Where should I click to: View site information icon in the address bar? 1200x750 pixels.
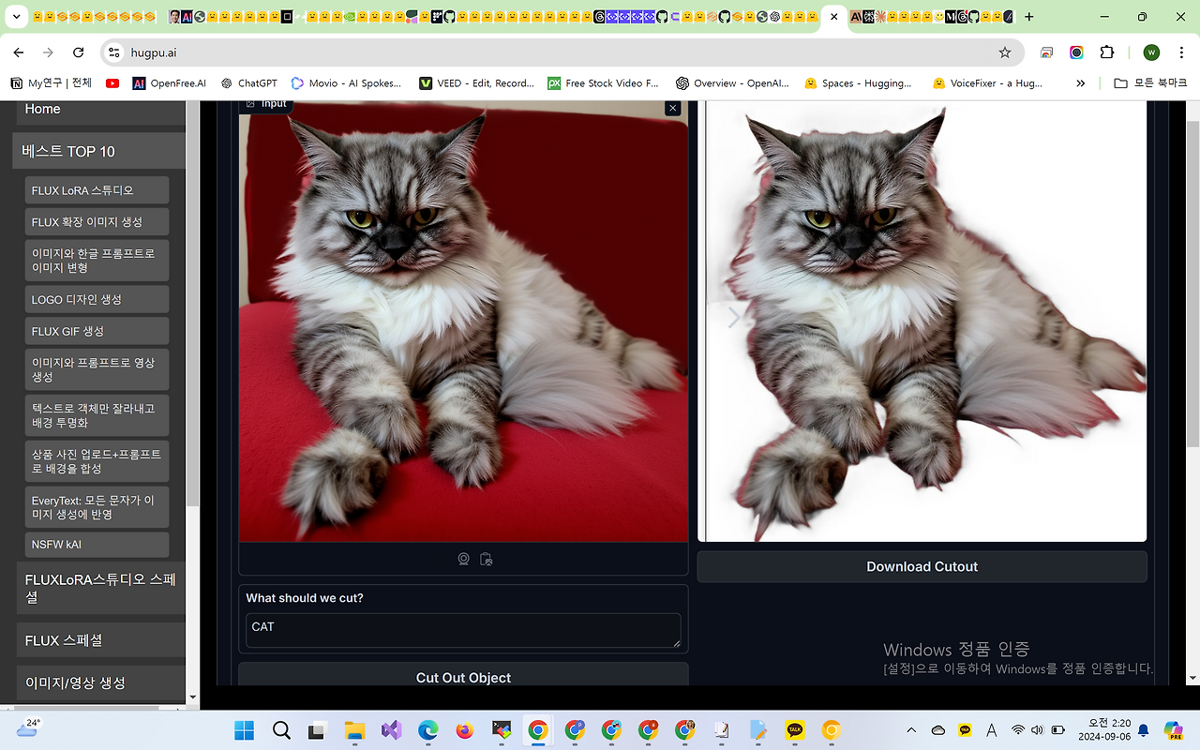(113, 52)
